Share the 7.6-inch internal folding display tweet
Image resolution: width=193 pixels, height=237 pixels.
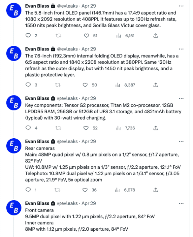[156, 85]
